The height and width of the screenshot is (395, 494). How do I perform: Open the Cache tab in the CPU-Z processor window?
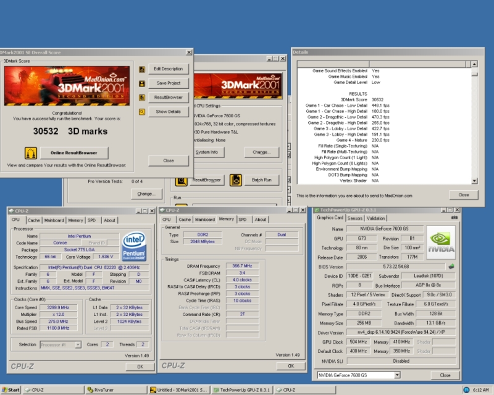(33, 220)
